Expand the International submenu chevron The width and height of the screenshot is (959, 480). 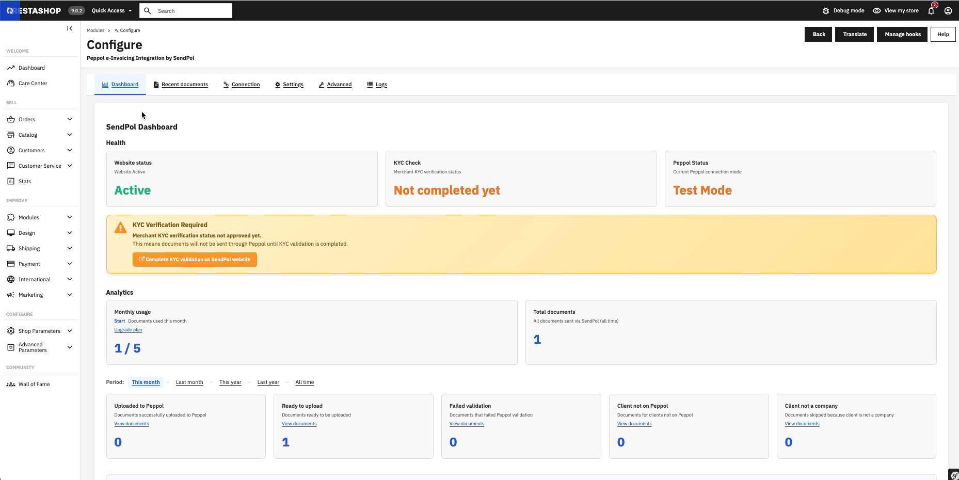click(70, 279)
